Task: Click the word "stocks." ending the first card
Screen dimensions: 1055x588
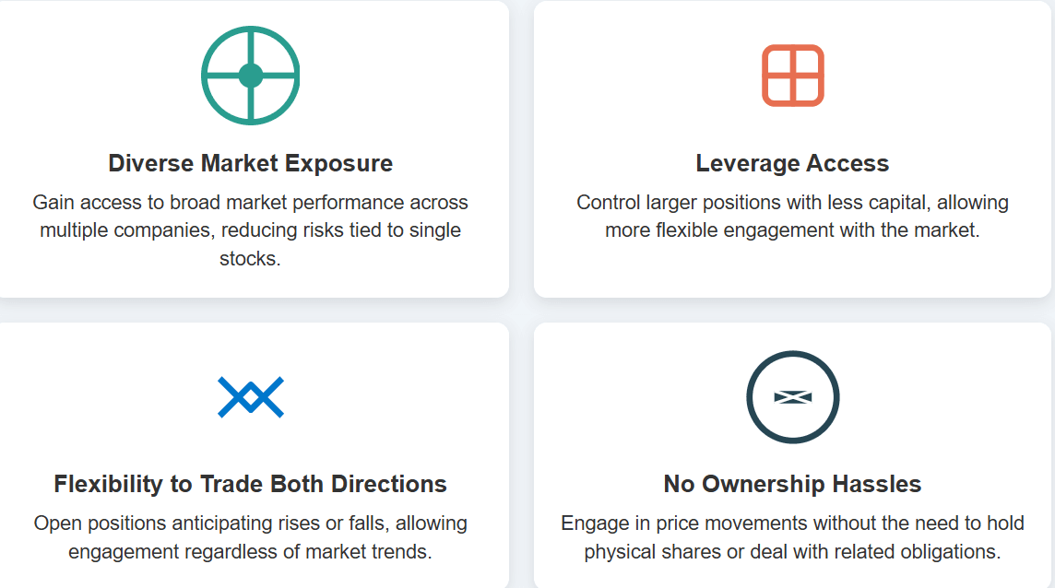Action: [x=251, y=259]
